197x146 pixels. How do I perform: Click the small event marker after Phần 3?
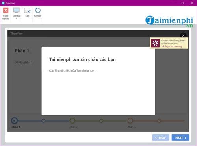tap(159, 121)
